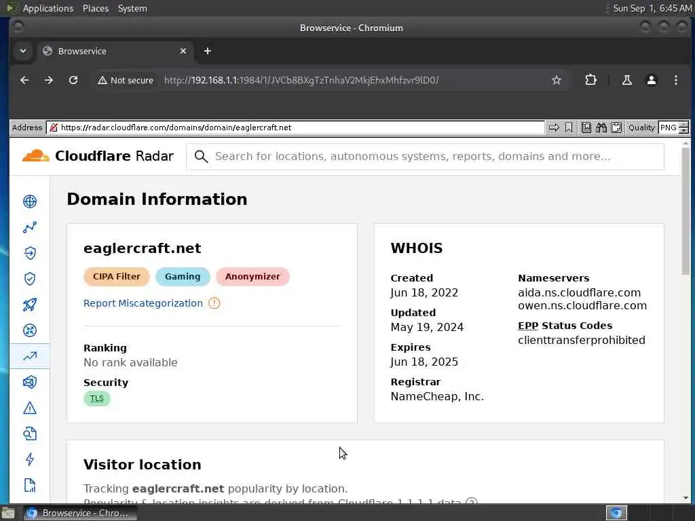This screenshot has width=695, height=521.
Task: Open the document search sidebar icon
Action: pyautogui.click(x=30, y=433)
